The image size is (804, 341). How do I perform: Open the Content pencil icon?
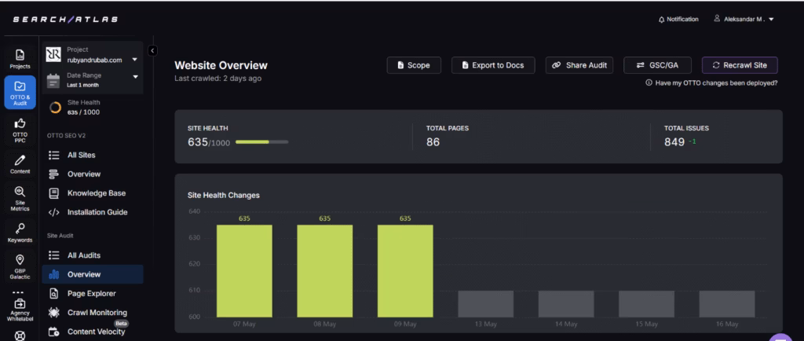[20, 163]
